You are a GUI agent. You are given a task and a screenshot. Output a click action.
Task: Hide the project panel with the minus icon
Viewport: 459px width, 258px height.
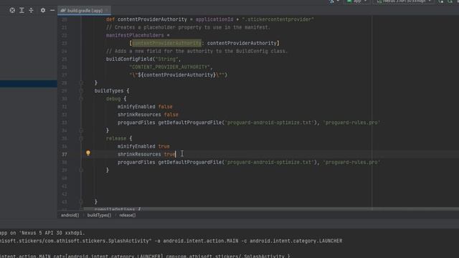click(x=52, y=10)
